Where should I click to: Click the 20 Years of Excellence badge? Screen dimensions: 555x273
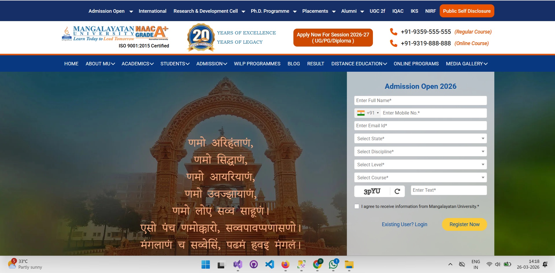coord(201,38)
